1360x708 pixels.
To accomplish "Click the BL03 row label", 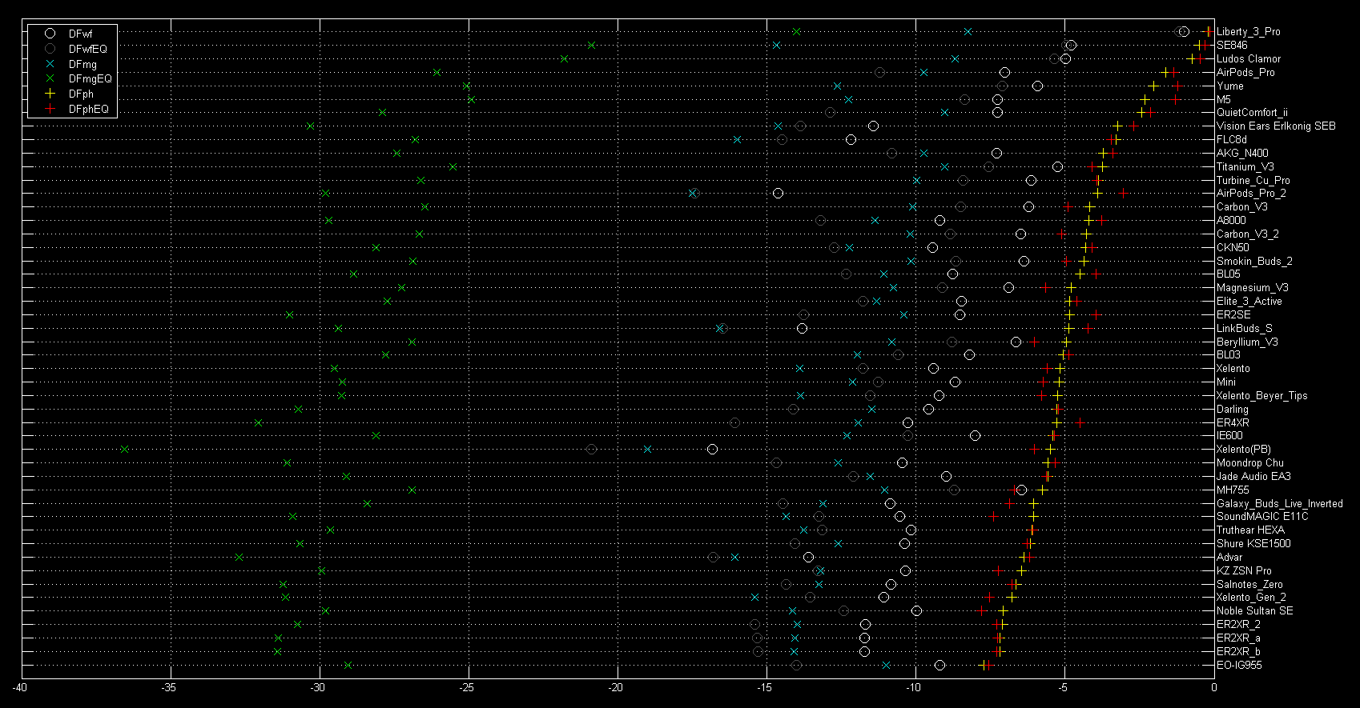I will click(x=1229, y=355).
